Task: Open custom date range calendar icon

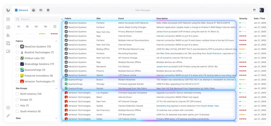Action: coord(55,27)
